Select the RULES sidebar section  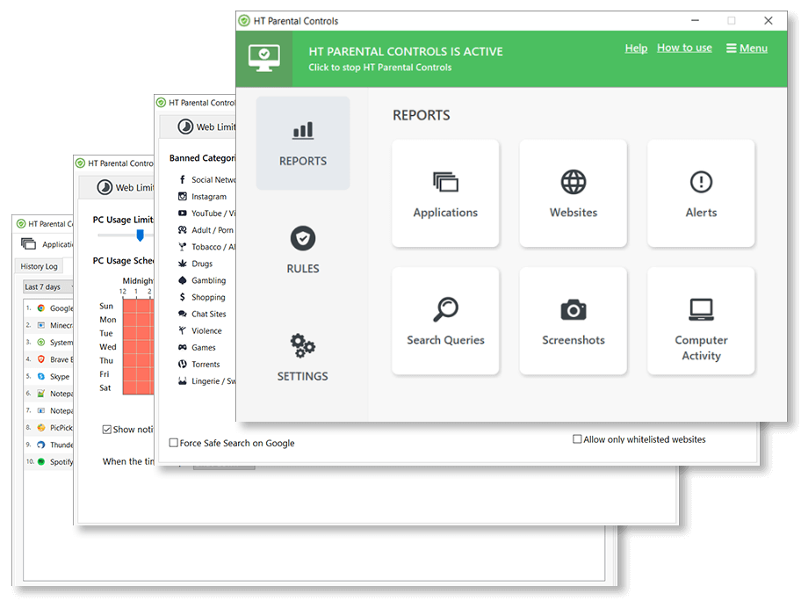click(x=303, y=250)
